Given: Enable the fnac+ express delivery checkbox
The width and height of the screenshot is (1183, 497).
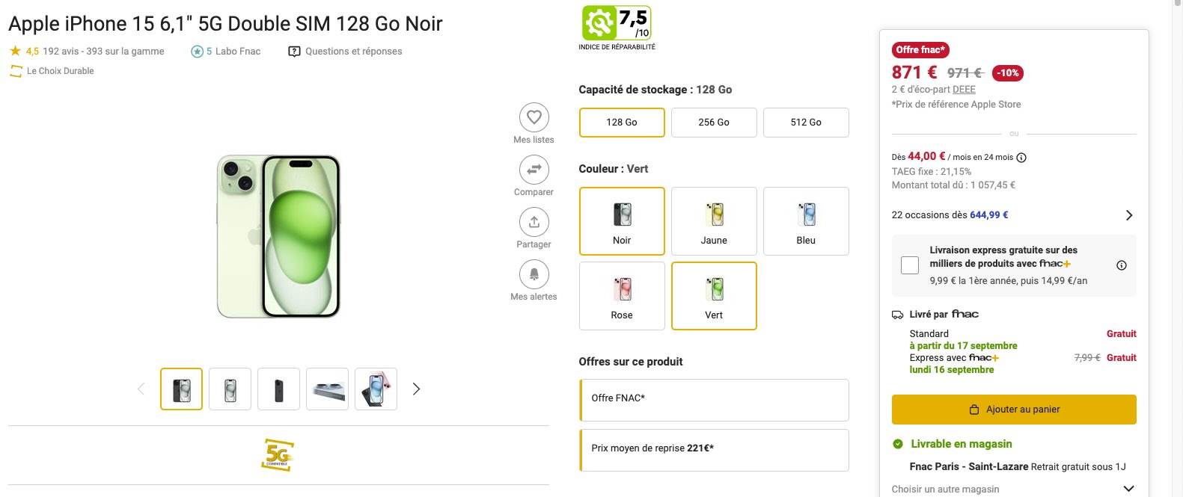Looking at the screenshot, I should pos(910,265).
